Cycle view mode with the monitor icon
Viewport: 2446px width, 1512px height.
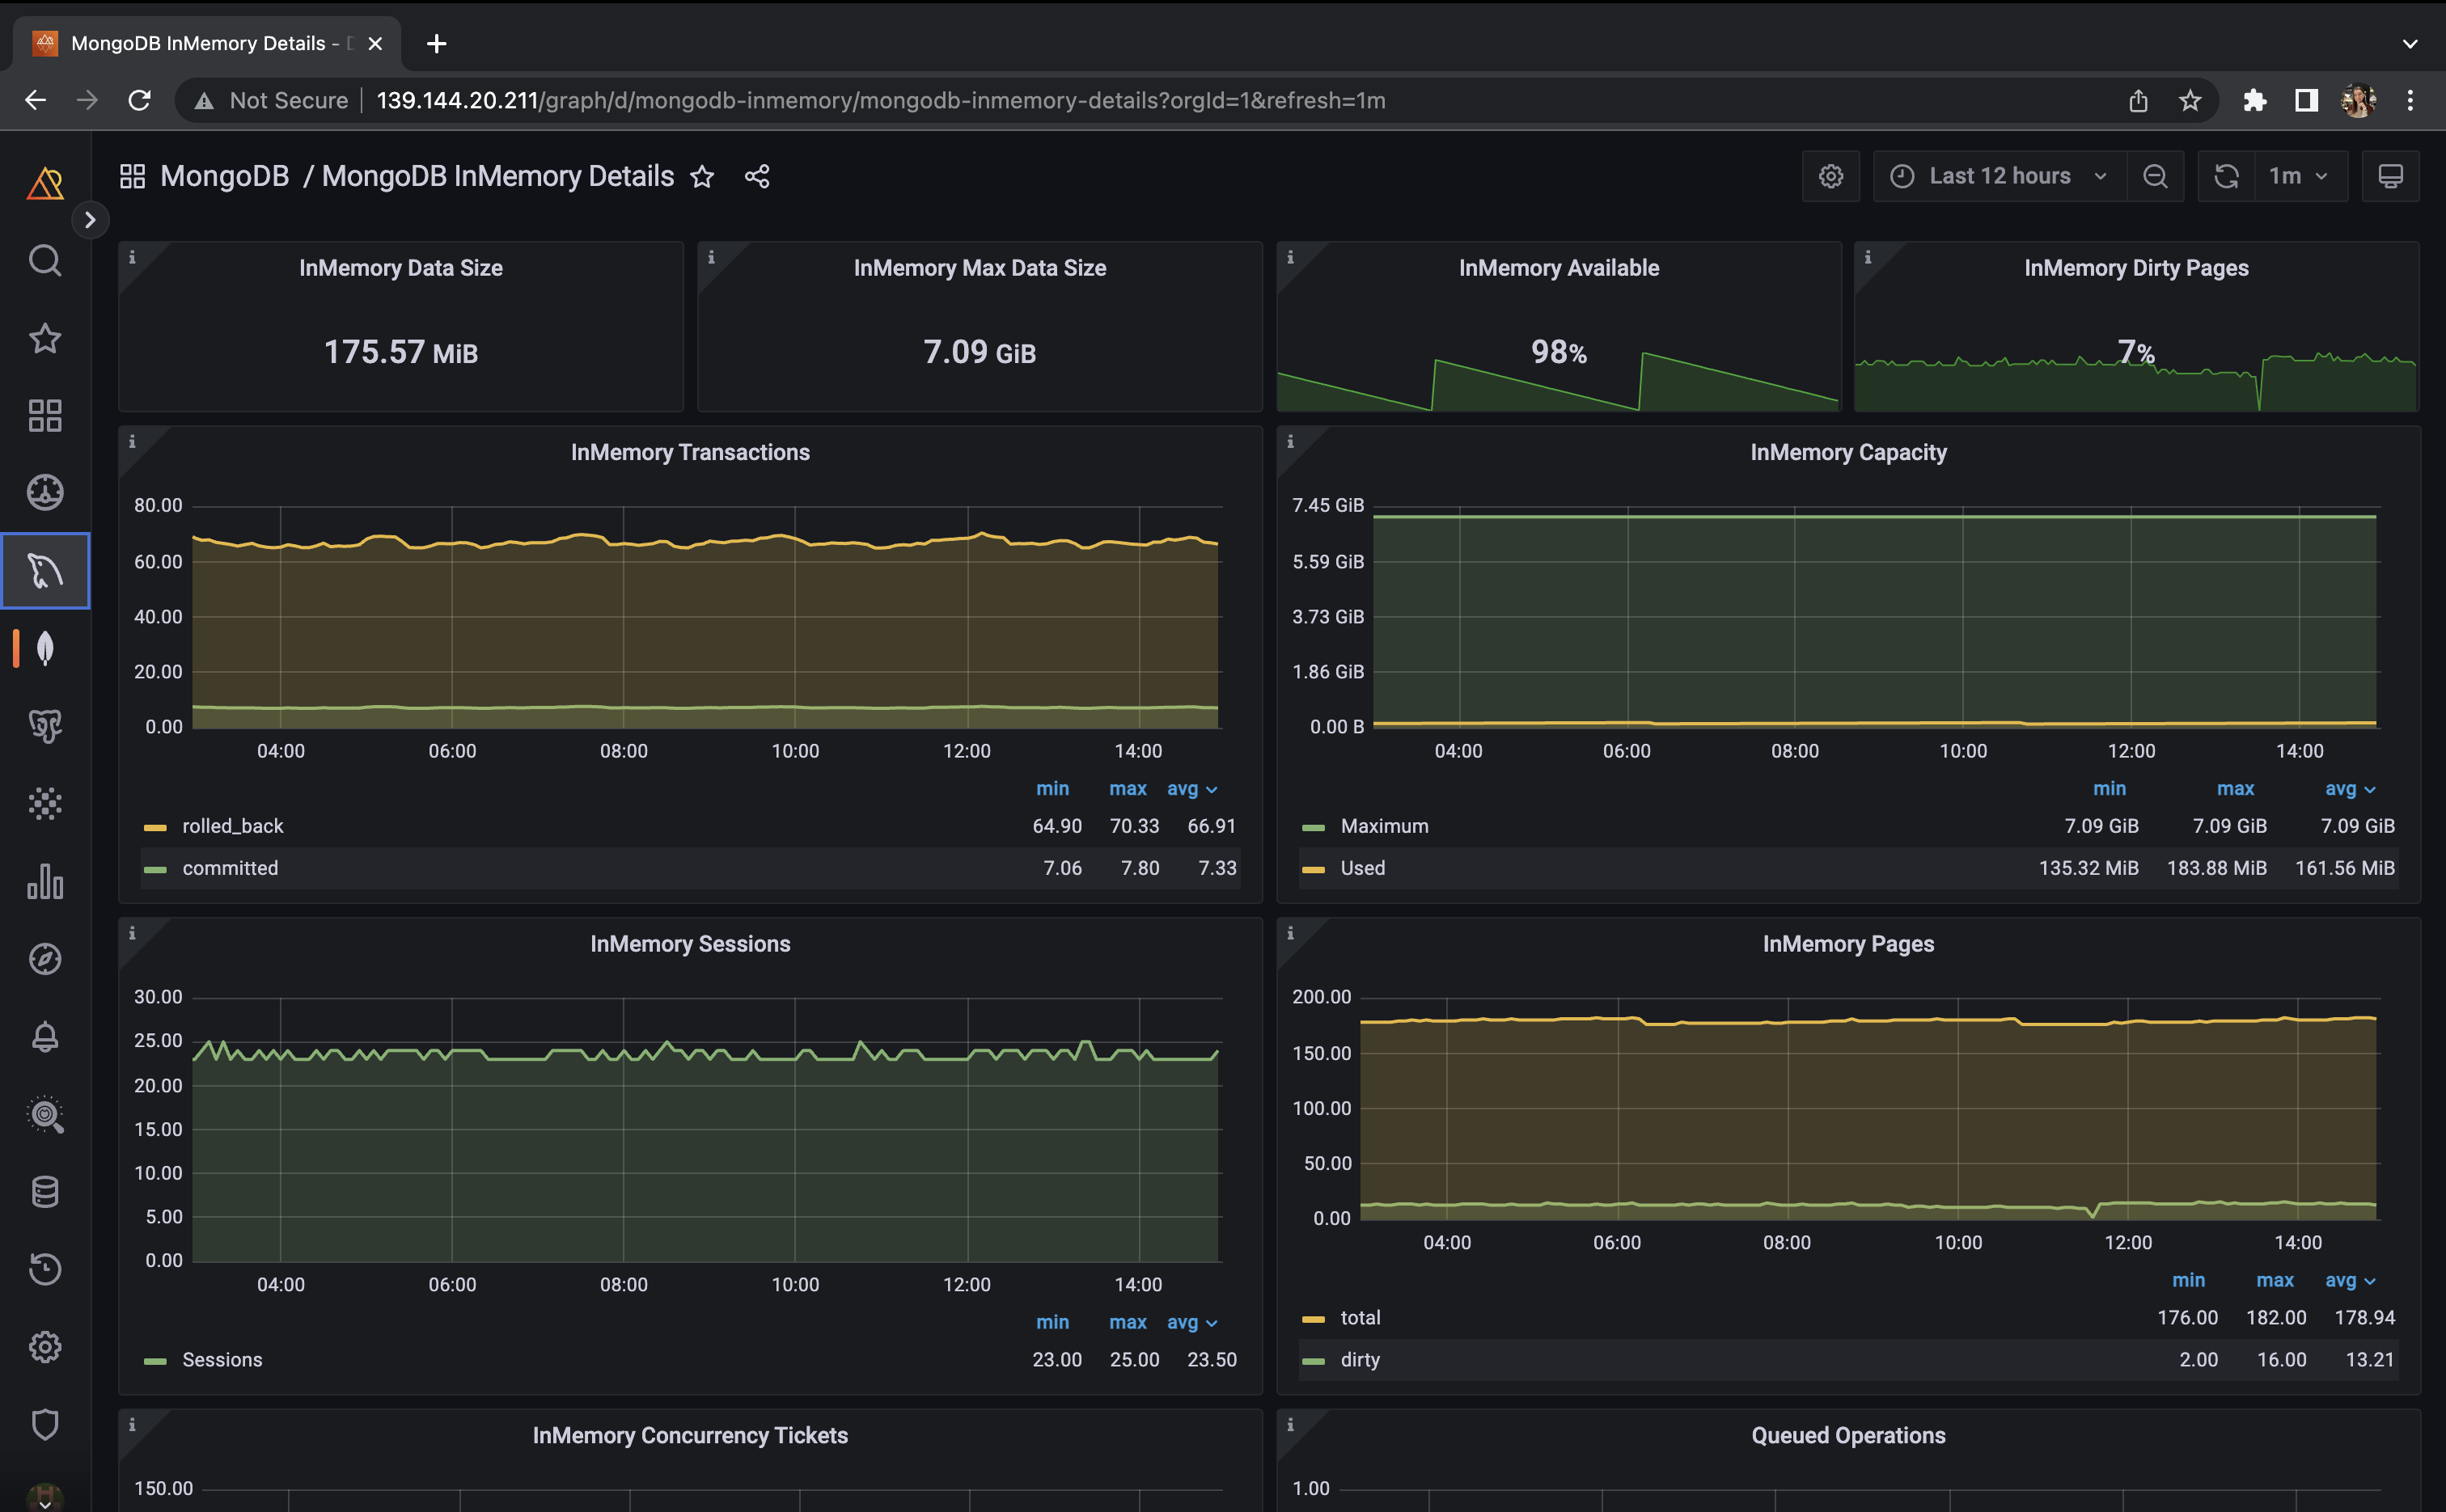point(2390,177)
